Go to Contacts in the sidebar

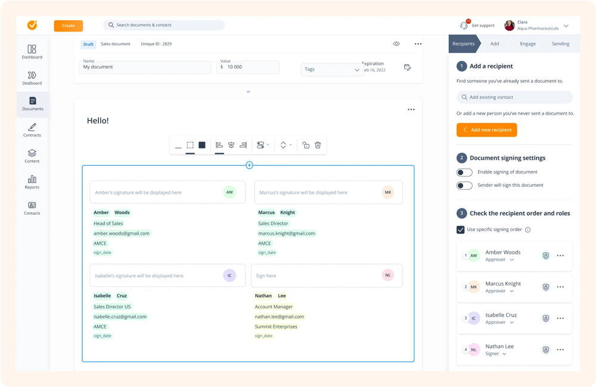click(32, 208)
